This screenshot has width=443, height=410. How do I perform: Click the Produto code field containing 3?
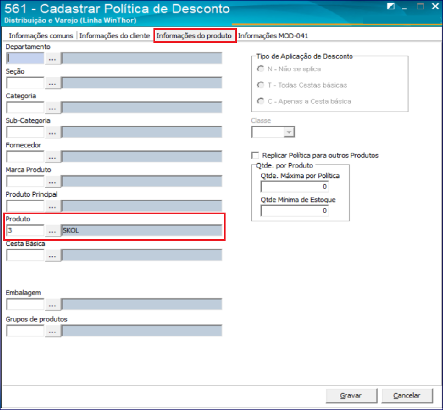tap(25, 230)
